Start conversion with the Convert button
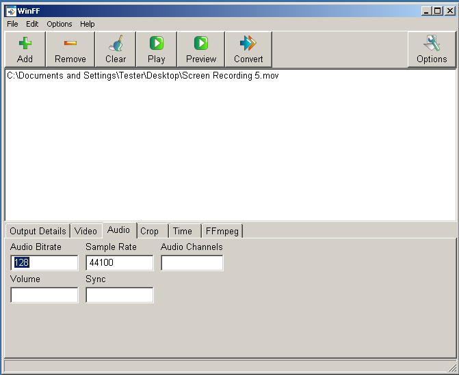The image size is (459, 375). pyautogui.click(x=248, y=49)
